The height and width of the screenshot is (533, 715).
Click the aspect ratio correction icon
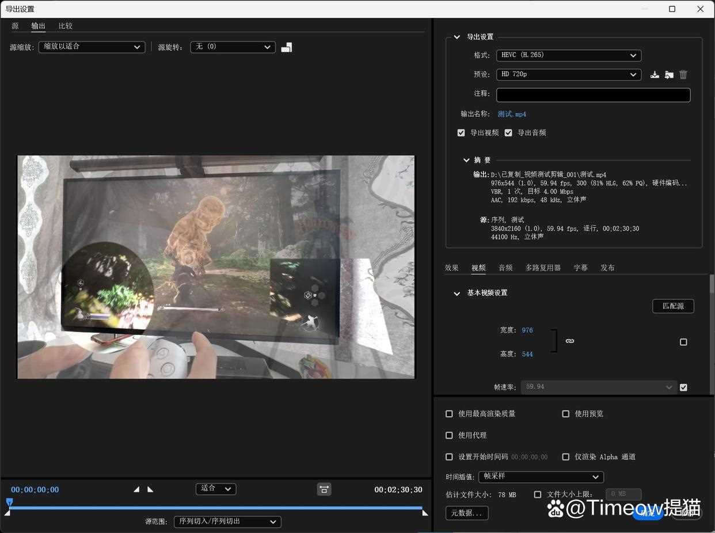coord(324,489)
